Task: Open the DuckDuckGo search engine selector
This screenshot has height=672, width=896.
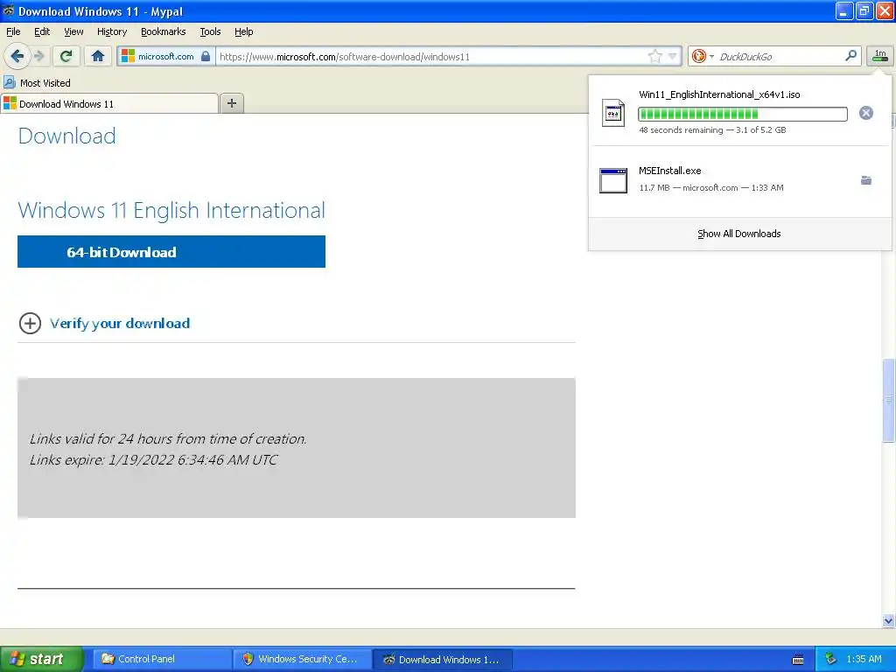Action: (703, 57)
